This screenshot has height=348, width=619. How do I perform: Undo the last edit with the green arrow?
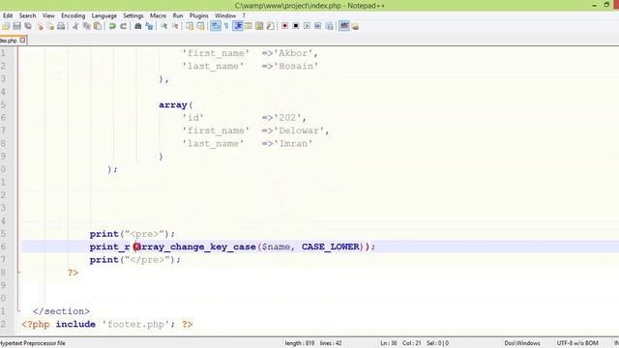tap(112, 26)
